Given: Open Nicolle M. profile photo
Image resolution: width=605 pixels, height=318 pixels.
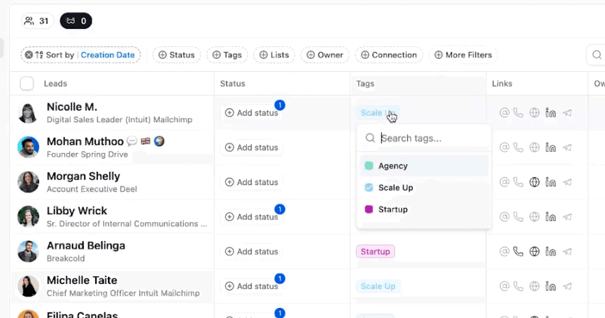Looking at the screenshot, I should click(x=28, y=113).
